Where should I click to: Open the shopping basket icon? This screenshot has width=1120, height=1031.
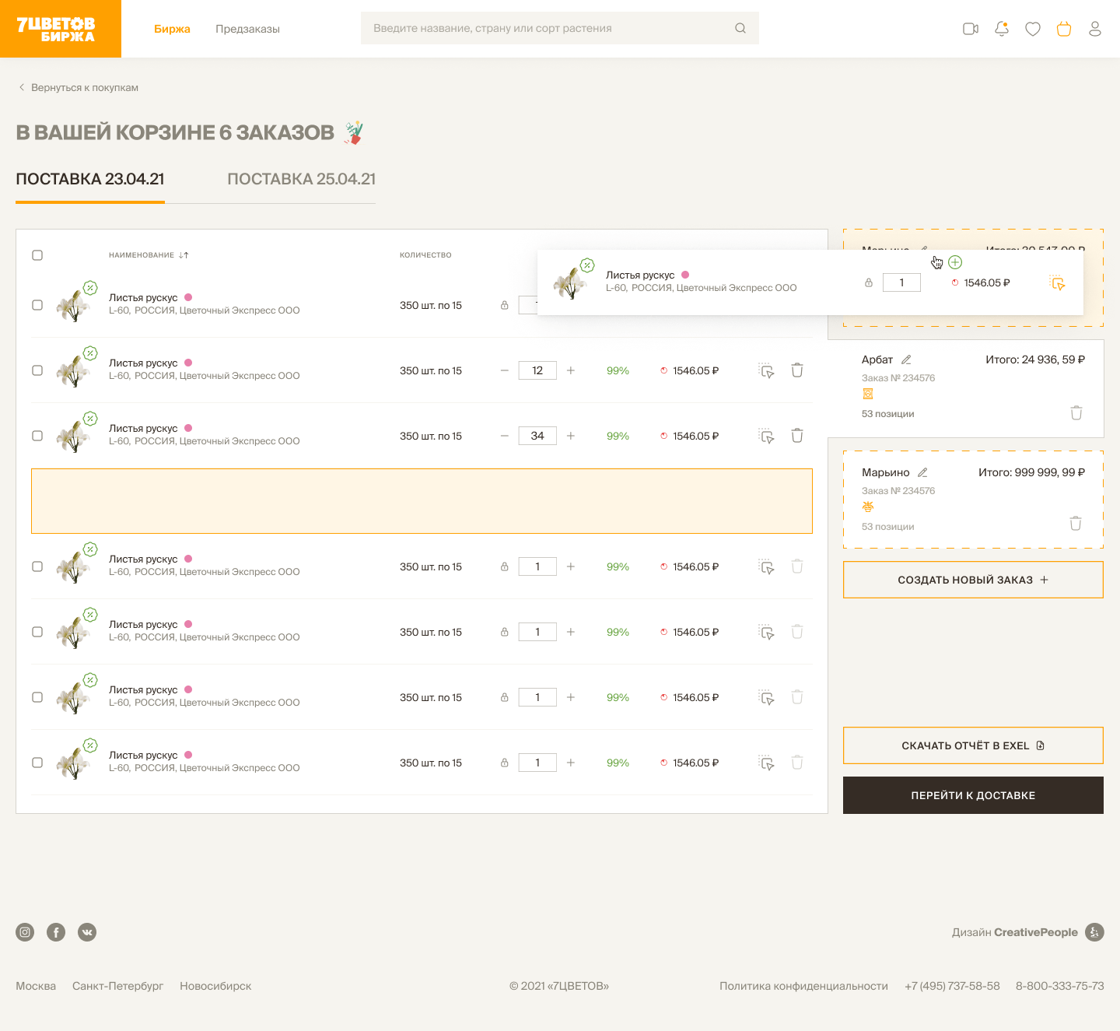1064,29
